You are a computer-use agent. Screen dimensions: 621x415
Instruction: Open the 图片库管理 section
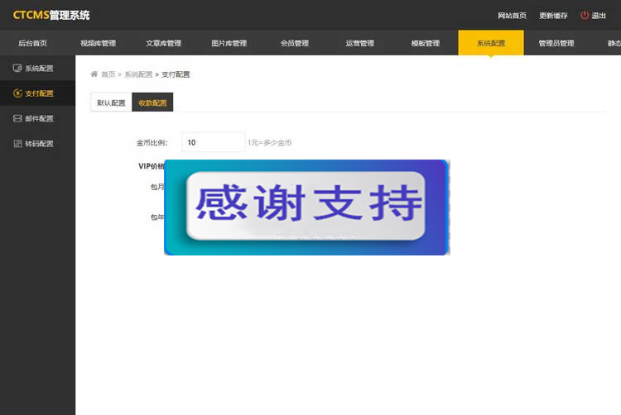click(229, 43)
